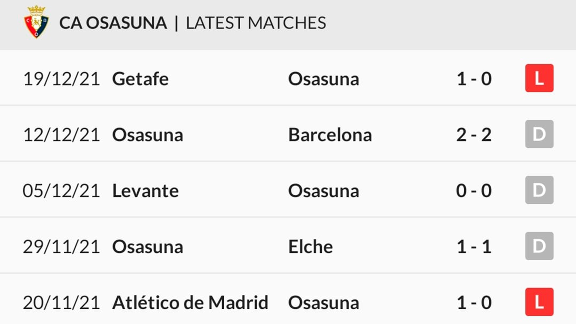576x324 pixels.
Task: Click the CA Osasuna club crest
Action: [36, 22]
